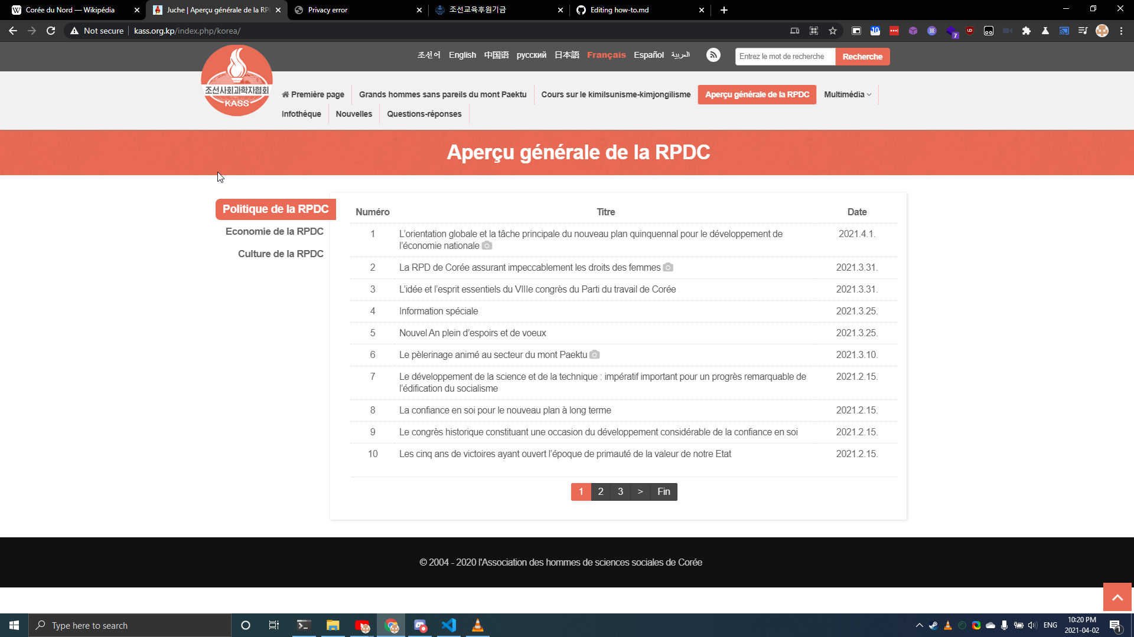
Task: Bookmark this page with star icon
Action: [x=833, y=31]
